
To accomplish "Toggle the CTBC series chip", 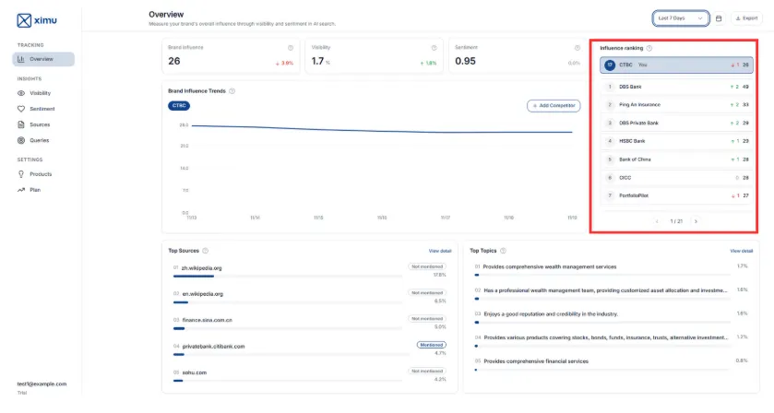I will [x=179, y=106].
